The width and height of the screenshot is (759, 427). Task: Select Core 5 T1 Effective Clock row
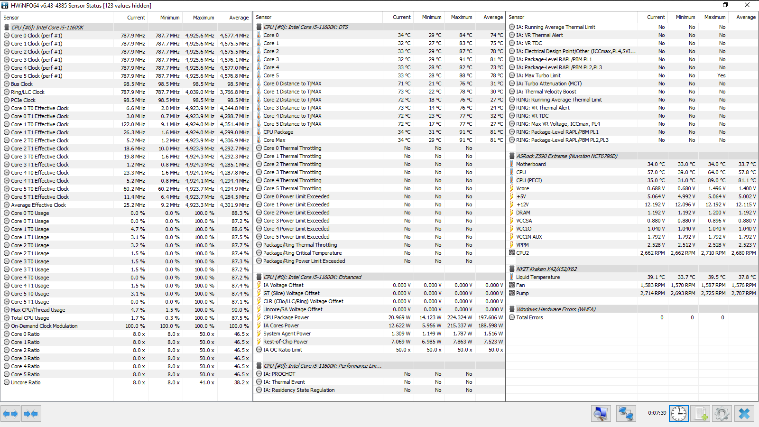point(126,197)
